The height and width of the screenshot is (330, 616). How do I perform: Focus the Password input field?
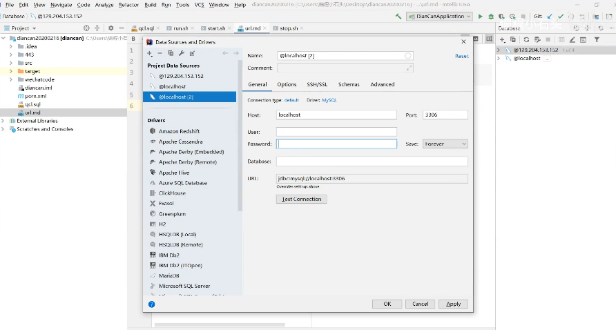point(336,144)
